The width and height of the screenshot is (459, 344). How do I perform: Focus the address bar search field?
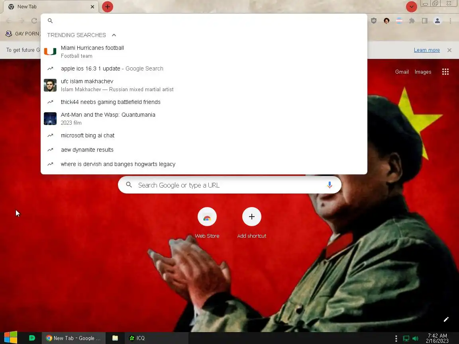coord(204,21)
